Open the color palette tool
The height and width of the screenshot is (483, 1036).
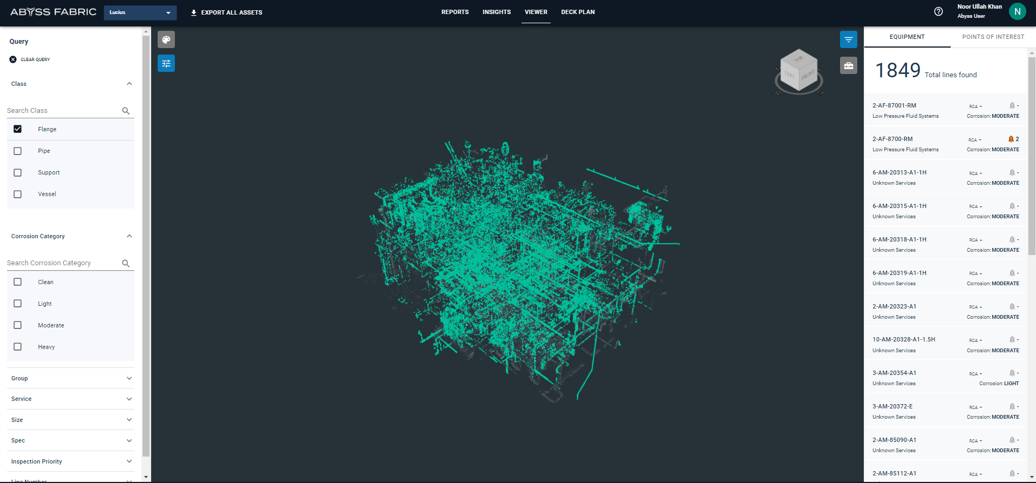(x=166, y=39)
